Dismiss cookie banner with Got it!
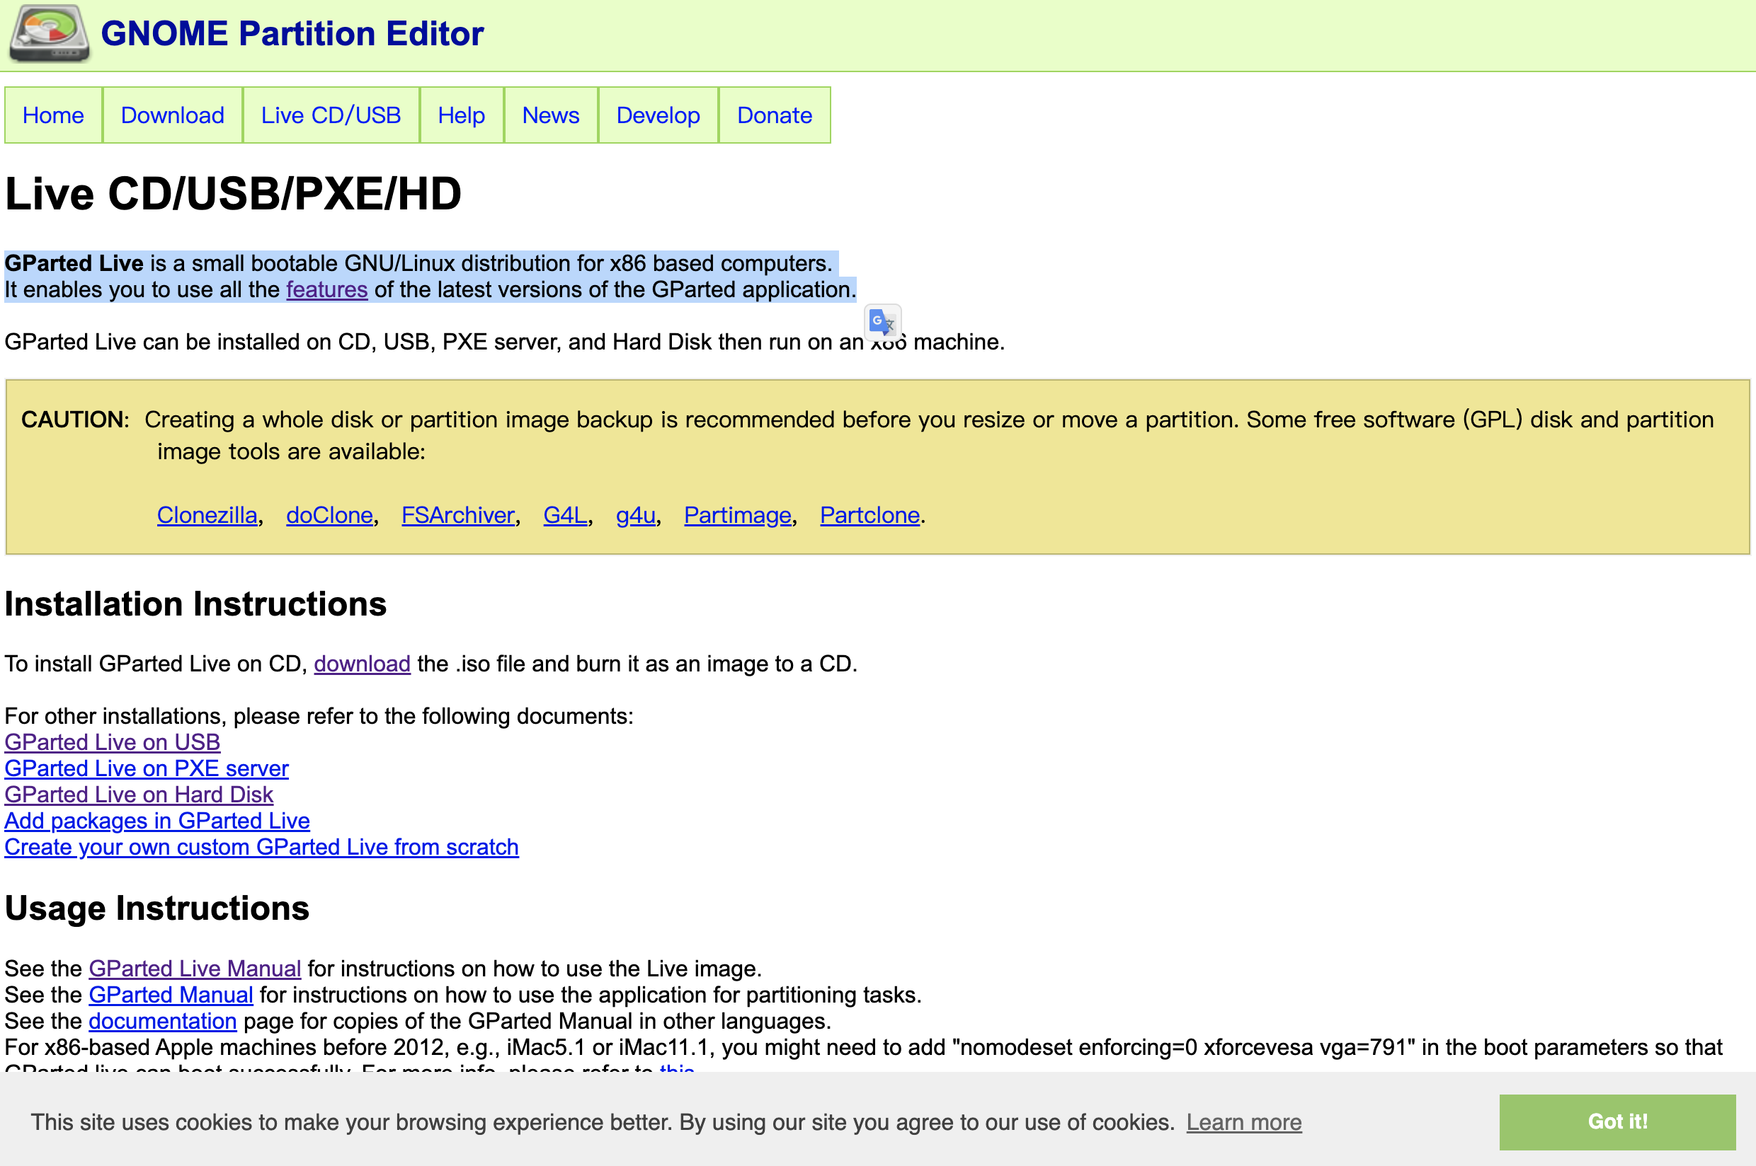 (1617, 1121)
